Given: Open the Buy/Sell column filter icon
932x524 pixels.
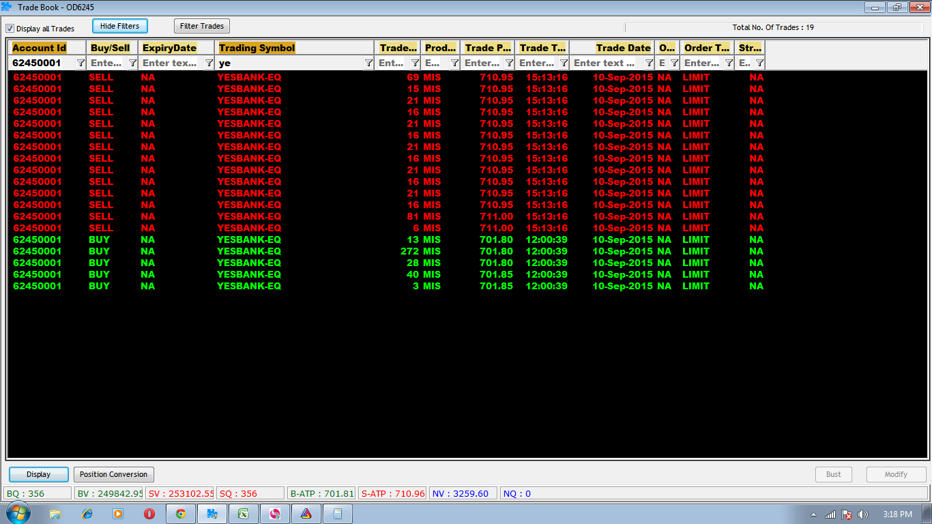Looking at the screenshot, I should click(x=132, y=63).
